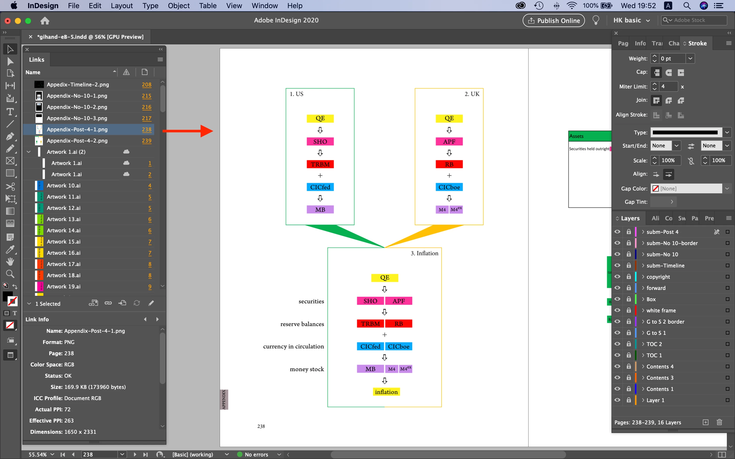Create new layer with plus icon

click(706, 422)
